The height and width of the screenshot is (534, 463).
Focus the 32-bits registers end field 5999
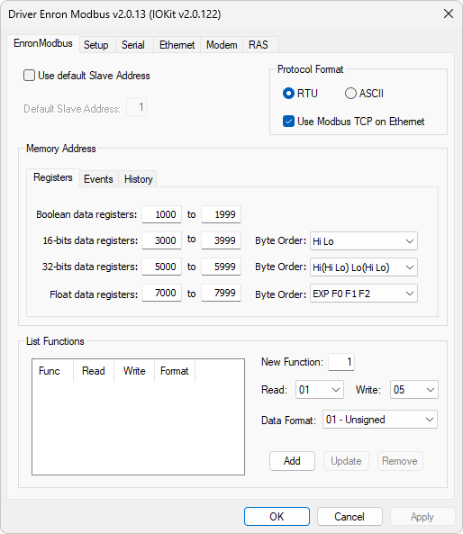click(221, 267)
